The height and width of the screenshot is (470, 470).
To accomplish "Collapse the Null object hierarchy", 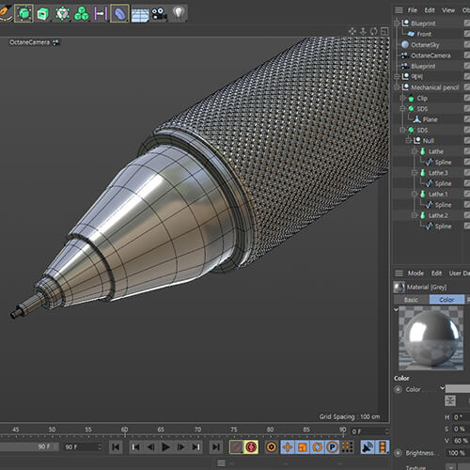I will [409, 141].
